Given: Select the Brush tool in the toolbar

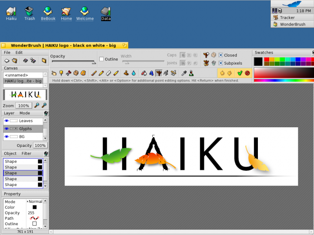Looking at the screenshot, I should [x=93, y=73].
